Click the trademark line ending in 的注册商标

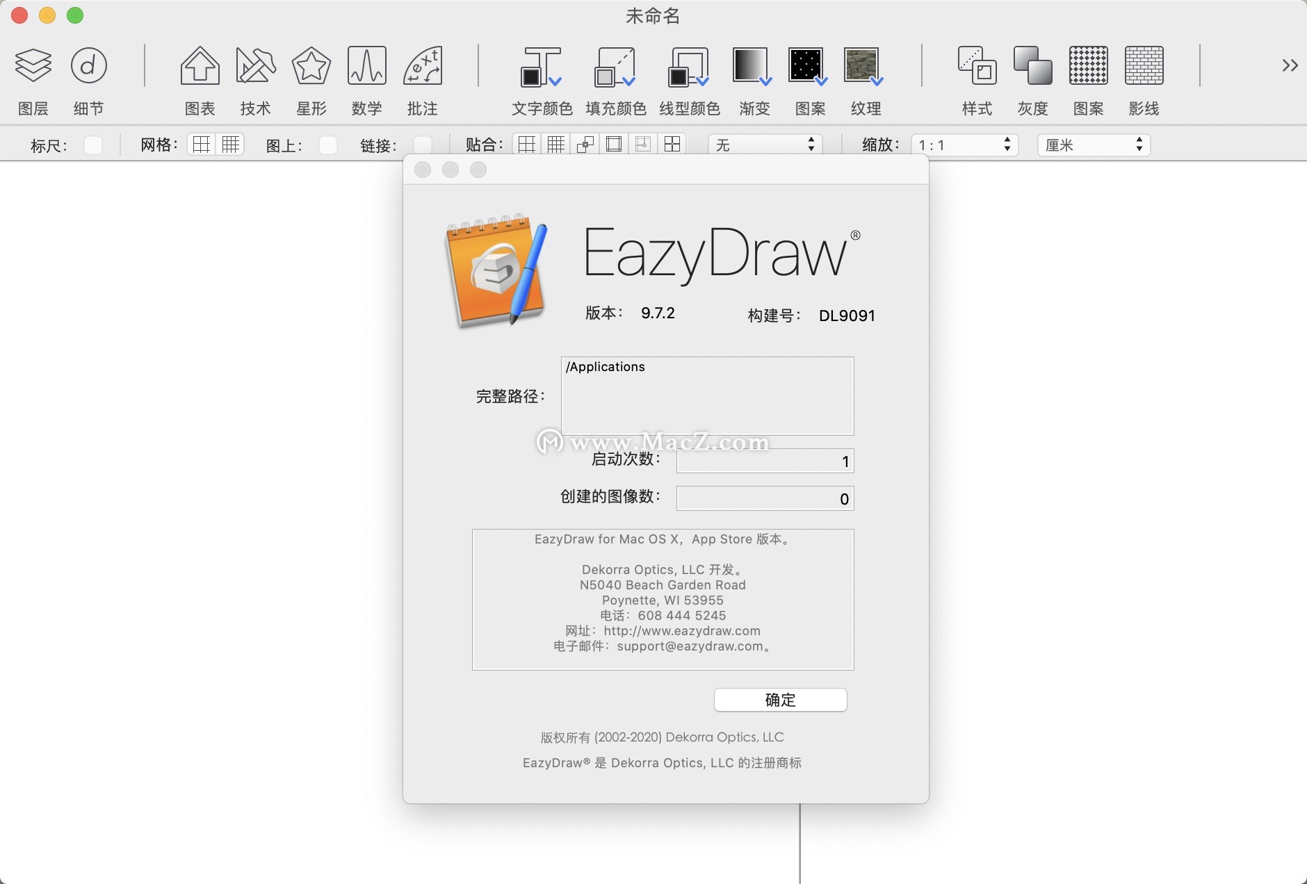tap(663, 763)
